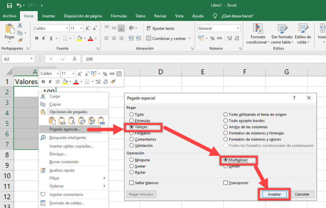Click the formula bar showing 100
This screenshot has width=326, height=208.
204,59
